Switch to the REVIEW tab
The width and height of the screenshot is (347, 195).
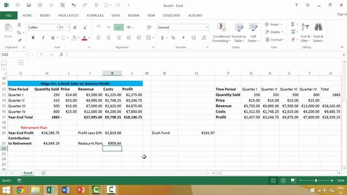click(133, 16)
